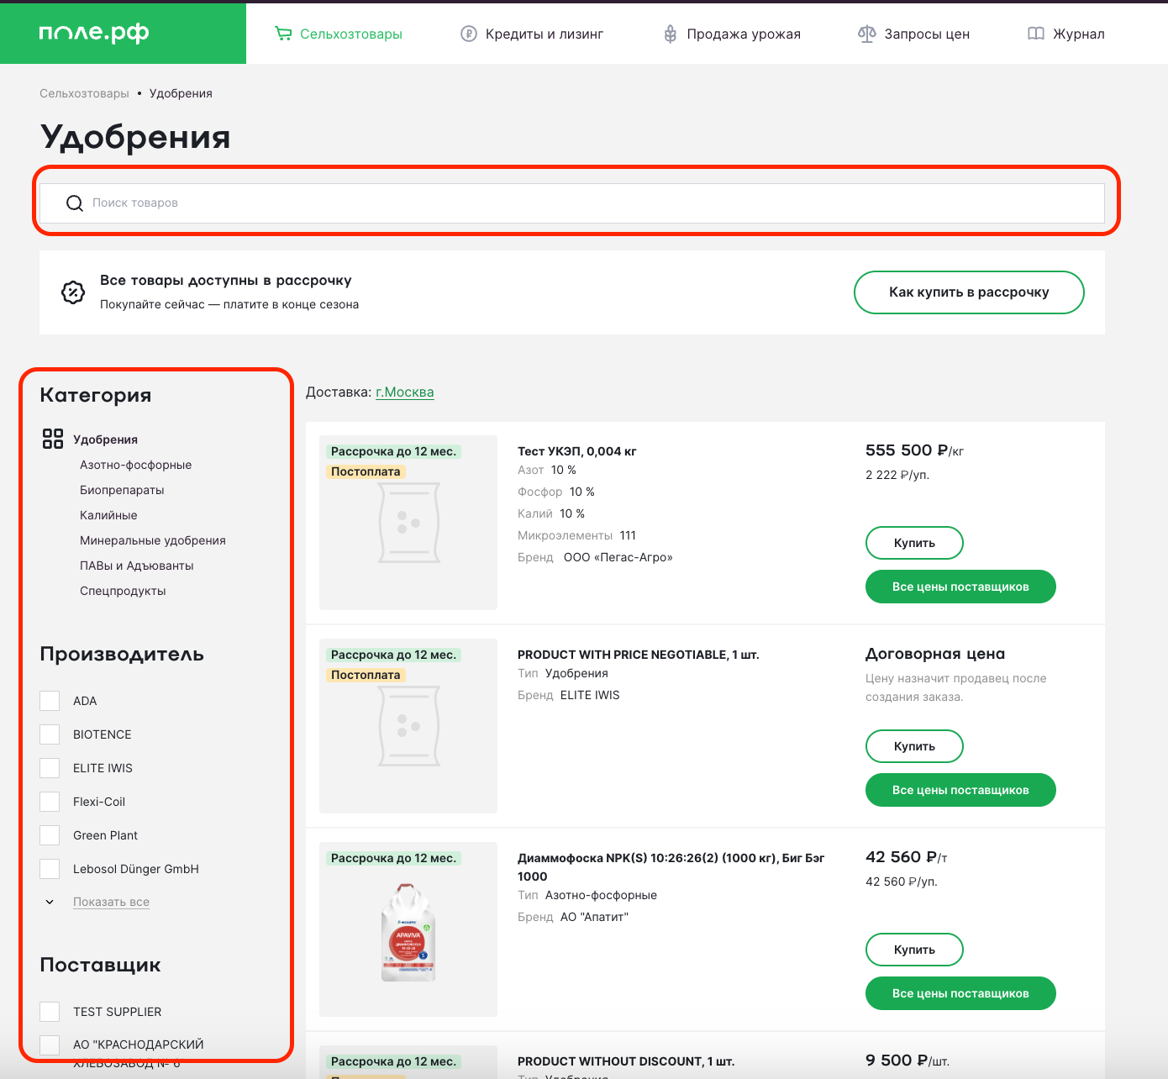
Task: Click the grid icon beside Удобрения category
Action: [x=53, y=439]
